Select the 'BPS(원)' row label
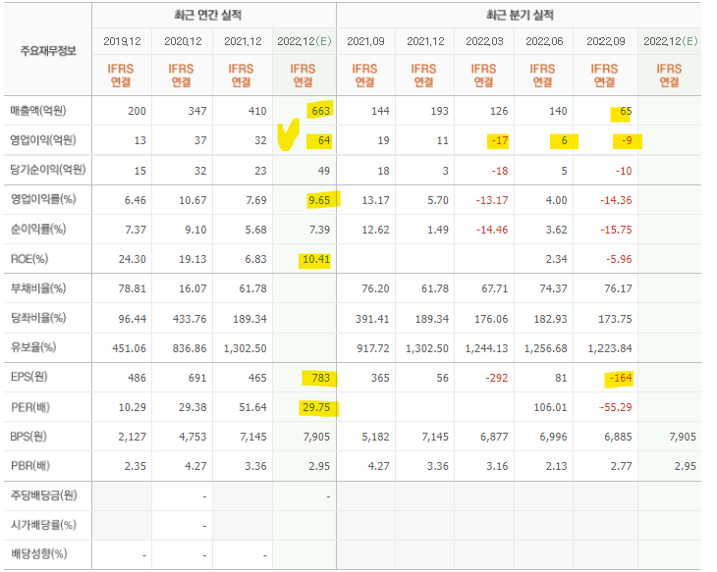The height and width of the screenshot is (572, 717). click(28, 437)
